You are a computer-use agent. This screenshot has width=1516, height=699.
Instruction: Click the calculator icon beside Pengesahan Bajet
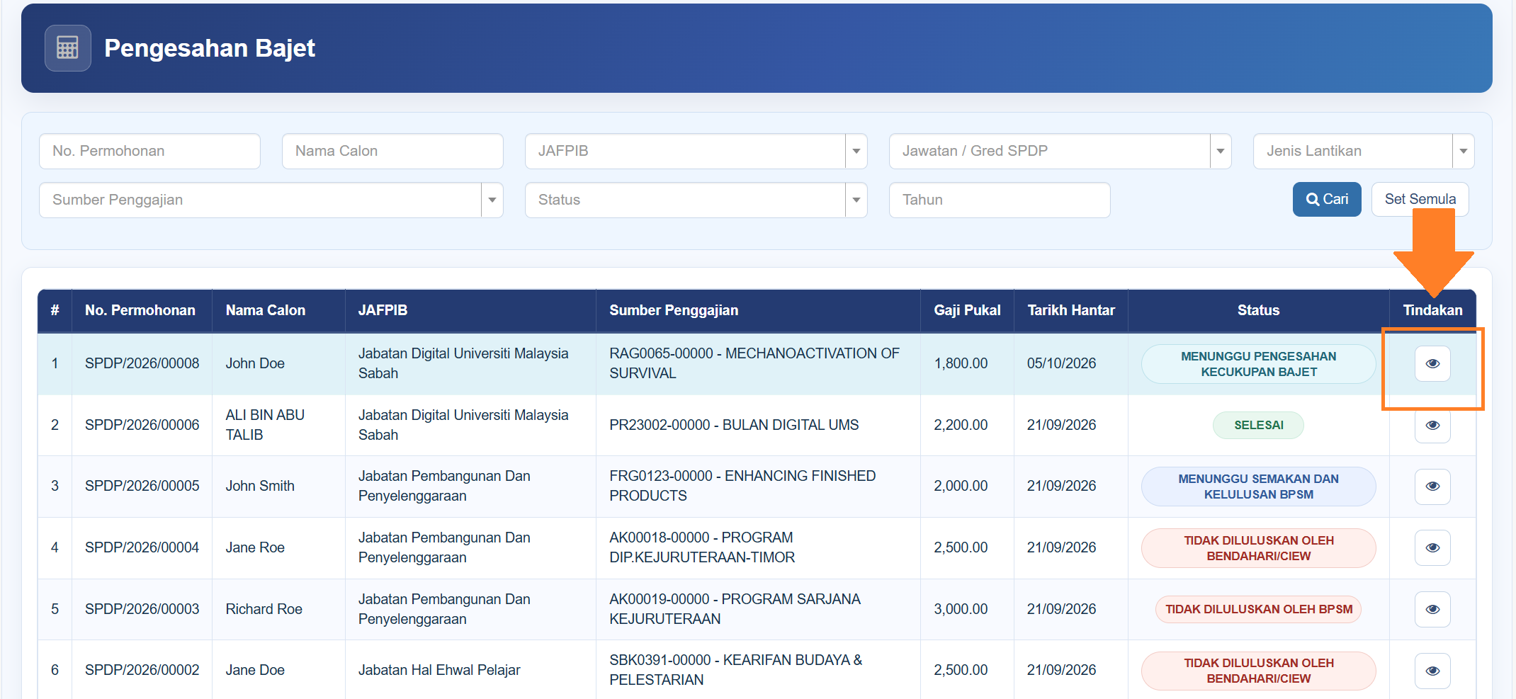(67, 48)
